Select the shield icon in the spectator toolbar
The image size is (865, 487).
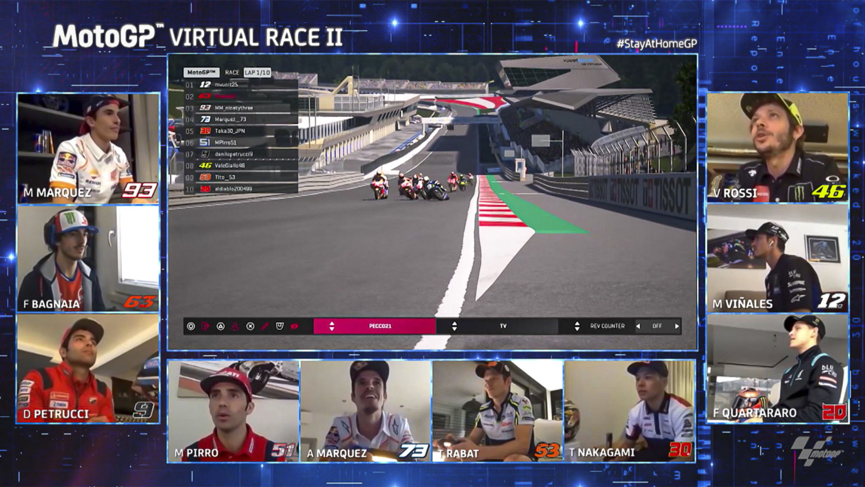pos(279,327)
